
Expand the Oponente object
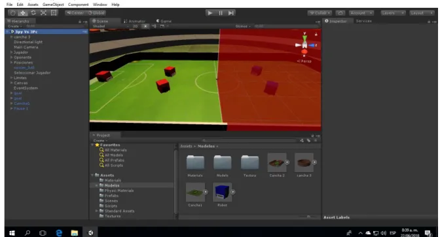tap(12, 57)
